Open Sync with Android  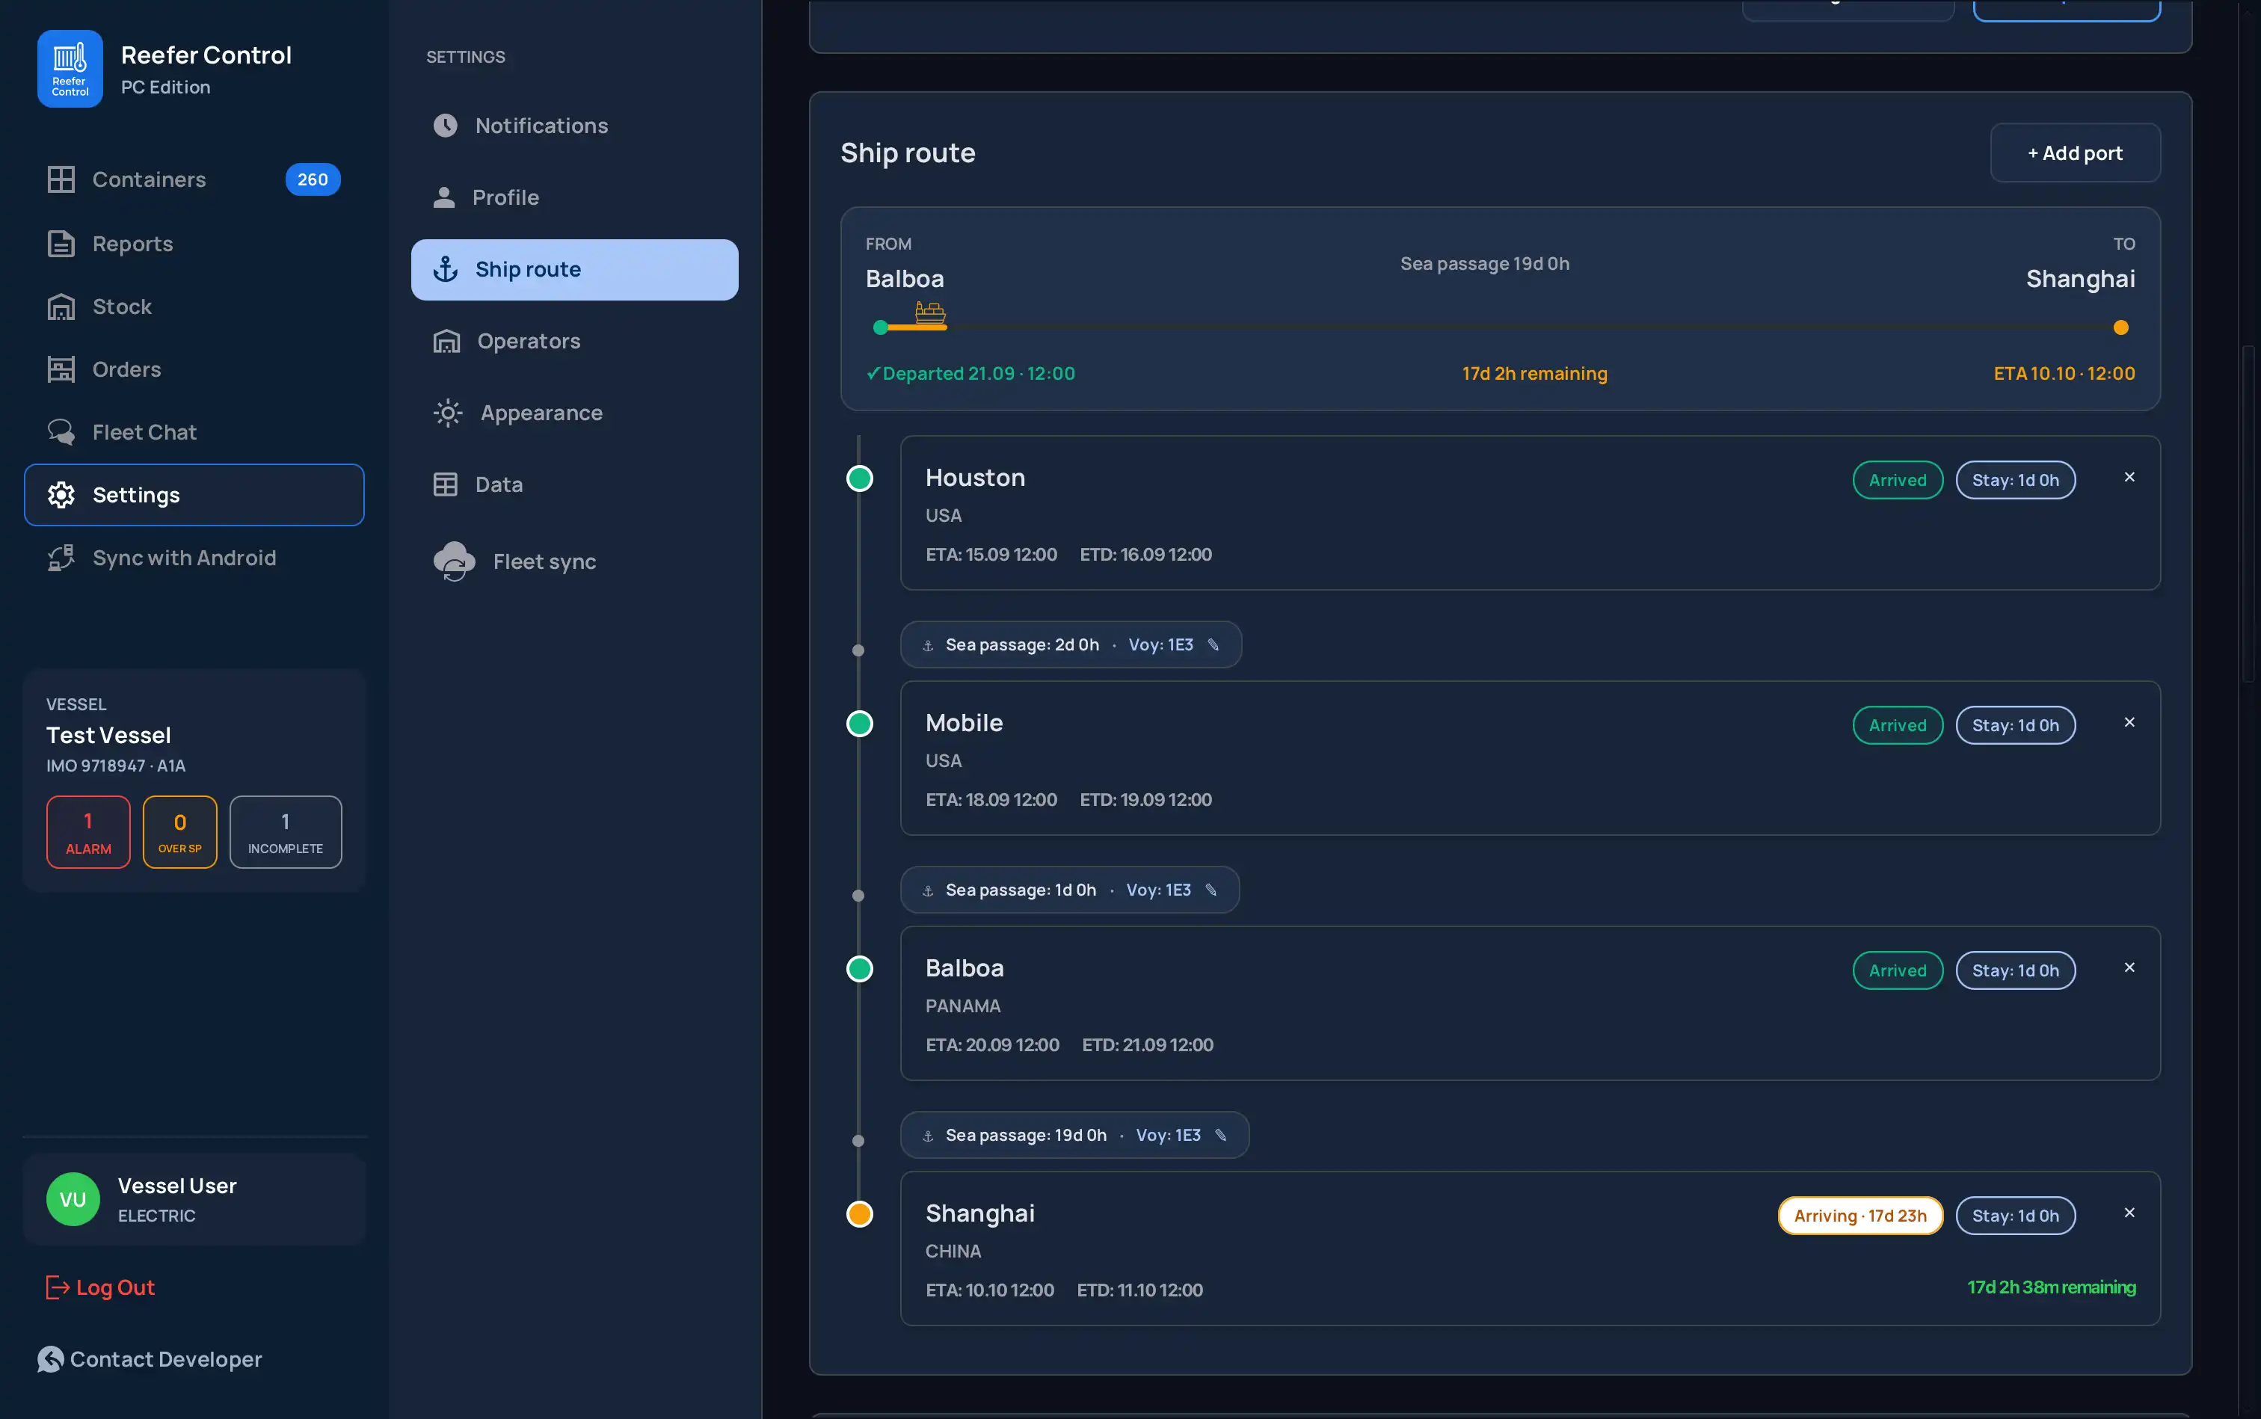194,558
